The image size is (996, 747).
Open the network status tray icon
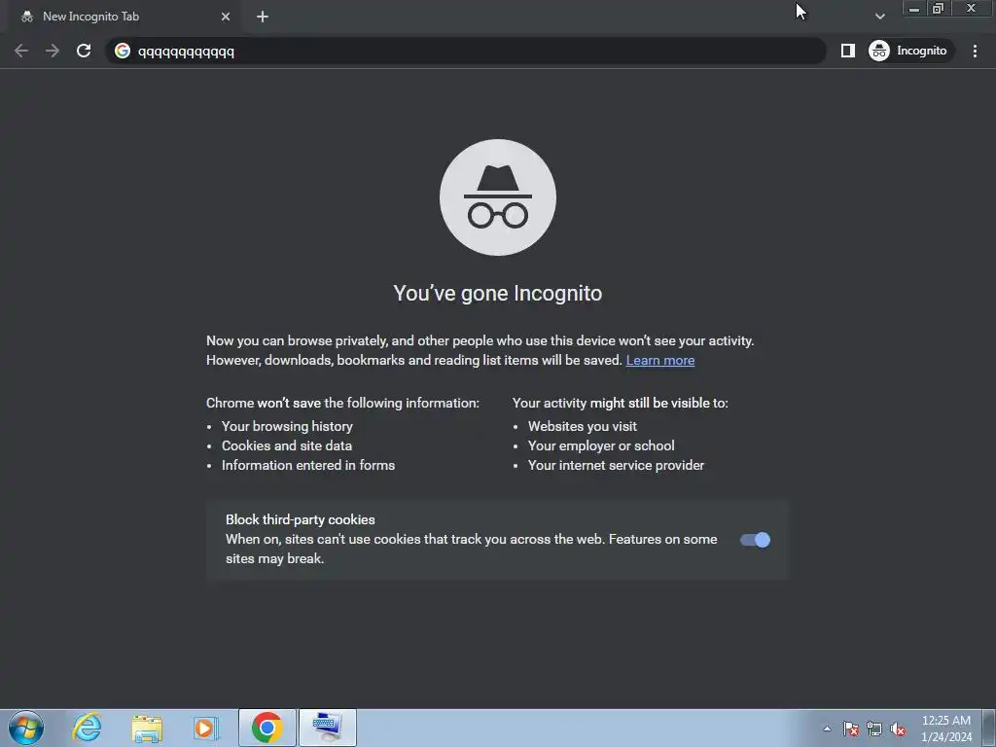(x=874, y=729)
